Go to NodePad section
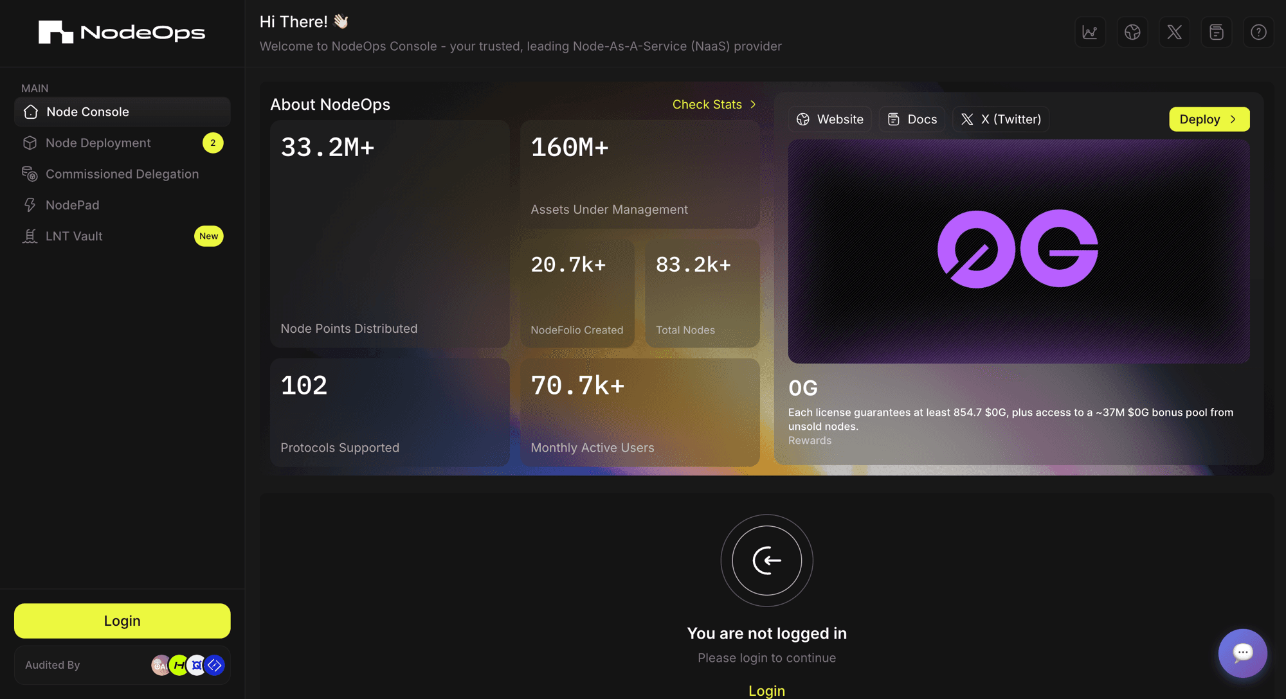Screen dimensions: 1286x699 (122, 205)
